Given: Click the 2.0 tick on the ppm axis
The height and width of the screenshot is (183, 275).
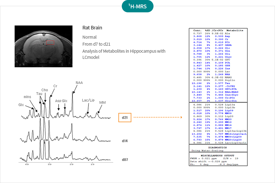Looking at the screenshot, I should point(71,164).
